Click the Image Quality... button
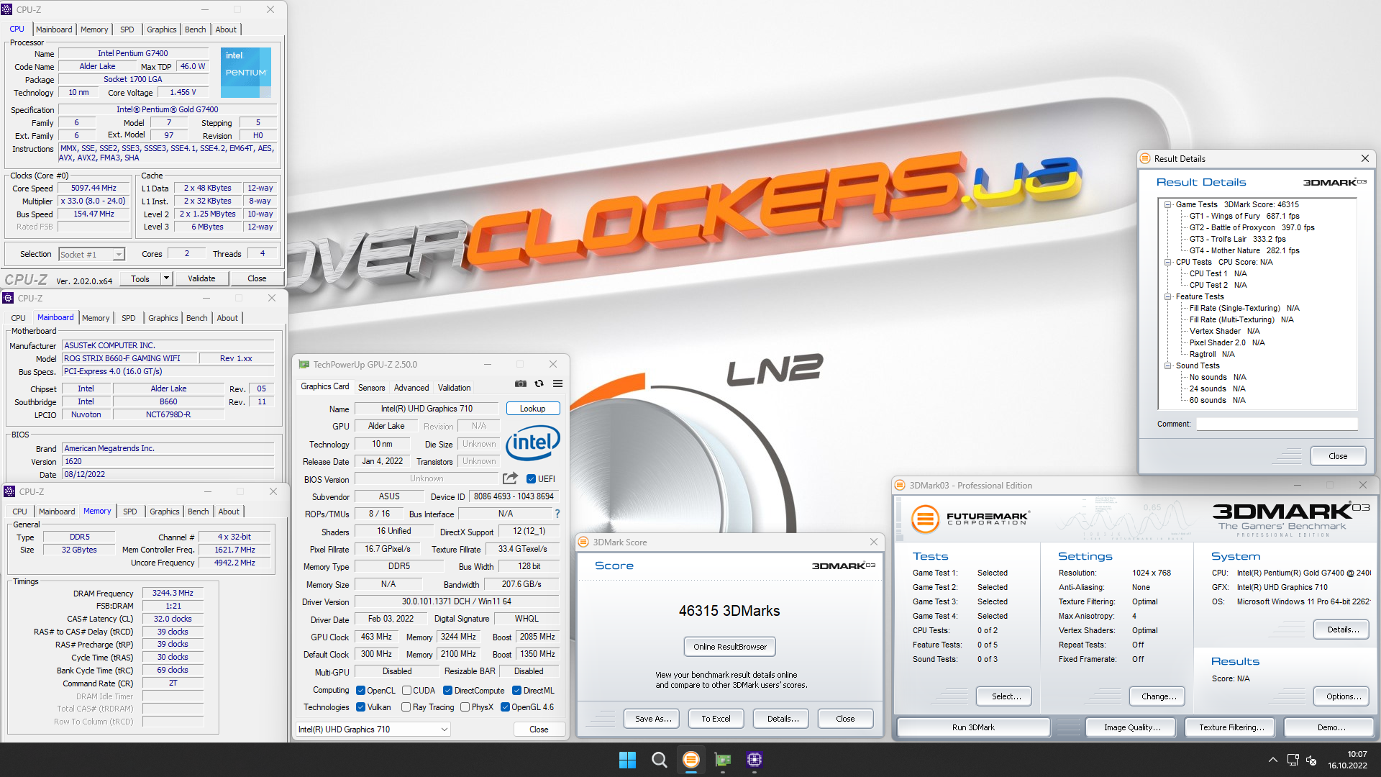 pos(1132,727)
